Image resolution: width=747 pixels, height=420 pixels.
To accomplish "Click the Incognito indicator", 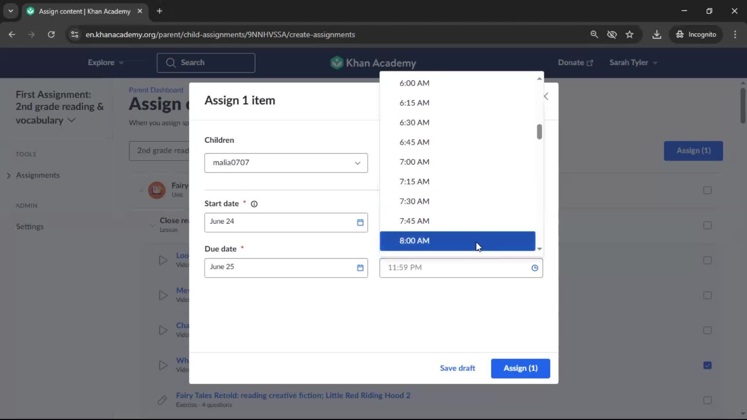I will pos(696,35).
